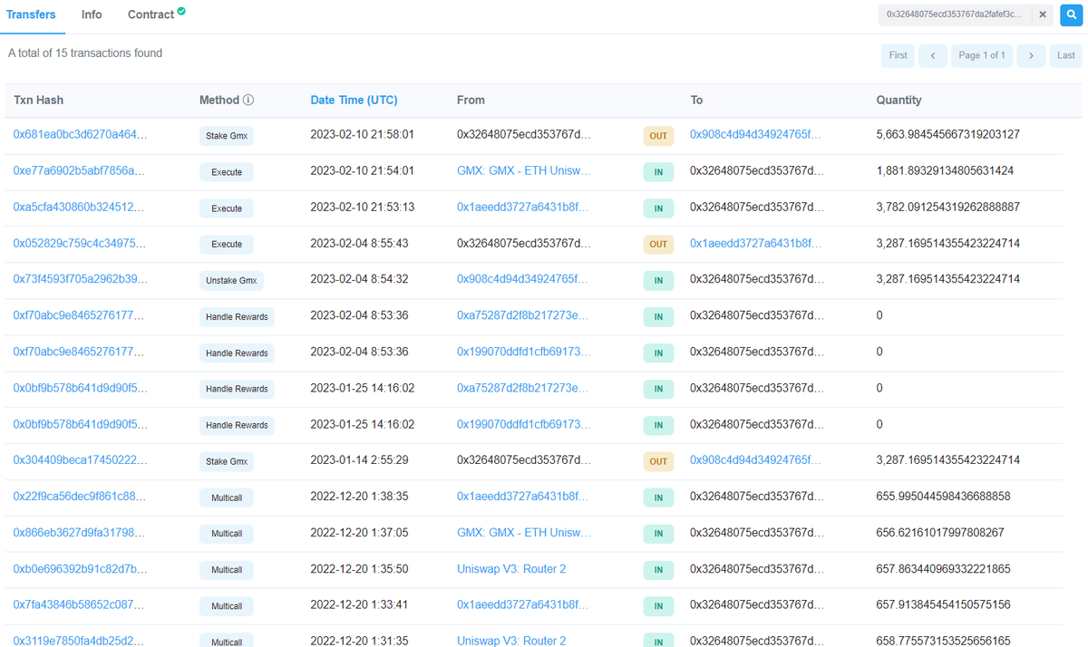Toggle the Date Time (UTC) column header

pos(354,101)
